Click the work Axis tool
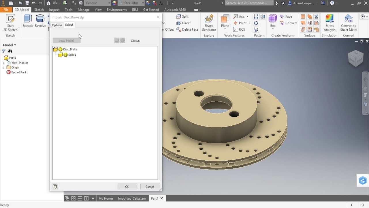The image size is (369, 208). 240,16
